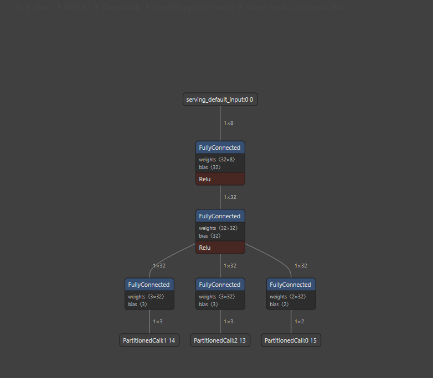Click the 1×8 edge label

228,123
